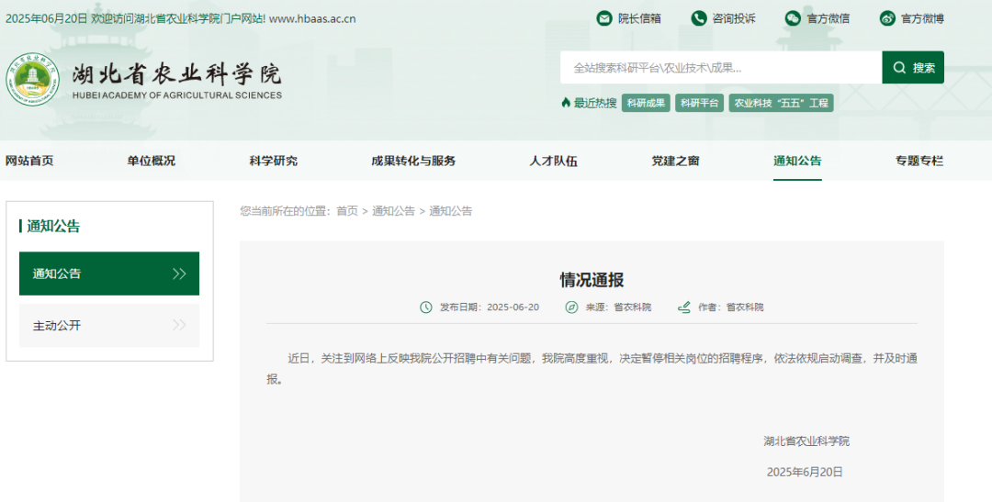Click the 作者：省农科院 text
The height and width of the screenshot is (502, 992).
pyautogui.click(x=731, y=307)
